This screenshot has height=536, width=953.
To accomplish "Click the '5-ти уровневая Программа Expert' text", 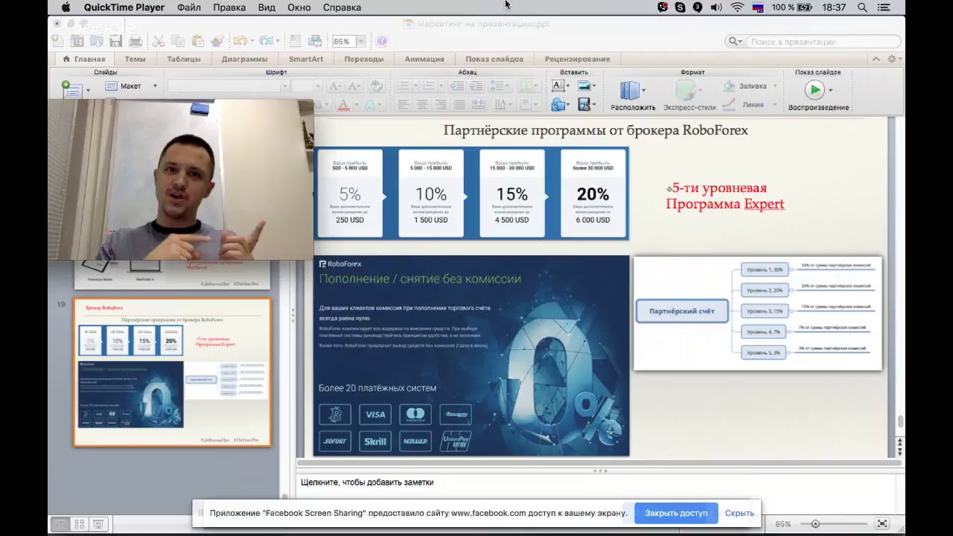I will (725, 197).
